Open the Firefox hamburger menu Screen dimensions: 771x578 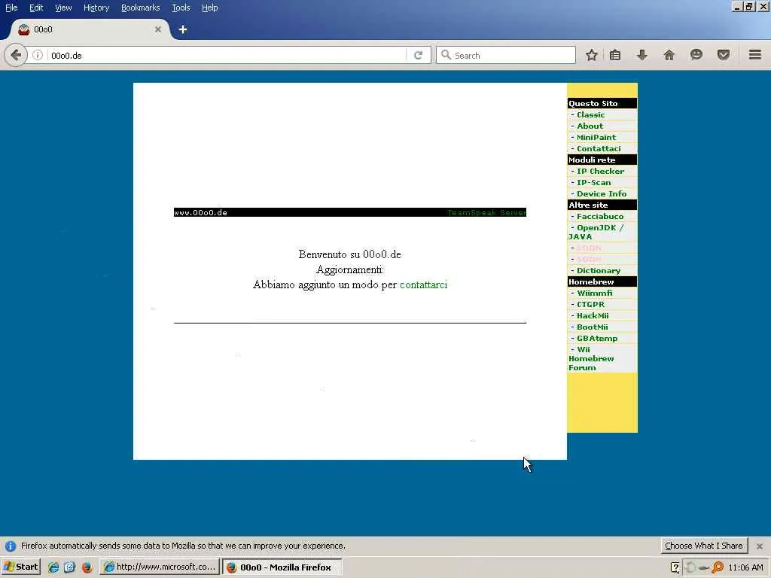coord(754,55)
